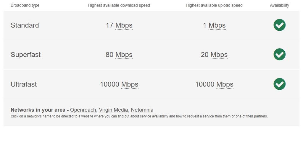Select the Standard broadband type row label

point(25,25)
